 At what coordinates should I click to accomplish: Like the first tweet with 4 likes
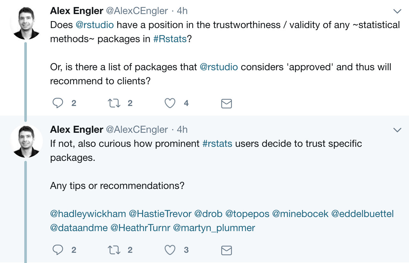pyautogui.click(x=170, y=103)
